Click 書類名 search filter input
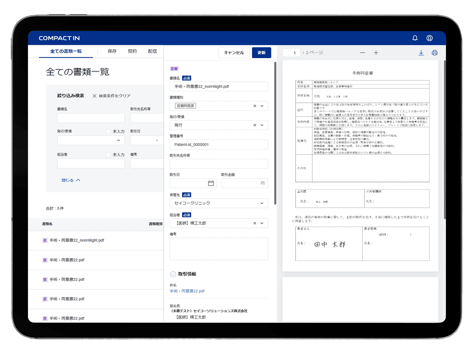The image size is (476, 352). tap(91, 118)
